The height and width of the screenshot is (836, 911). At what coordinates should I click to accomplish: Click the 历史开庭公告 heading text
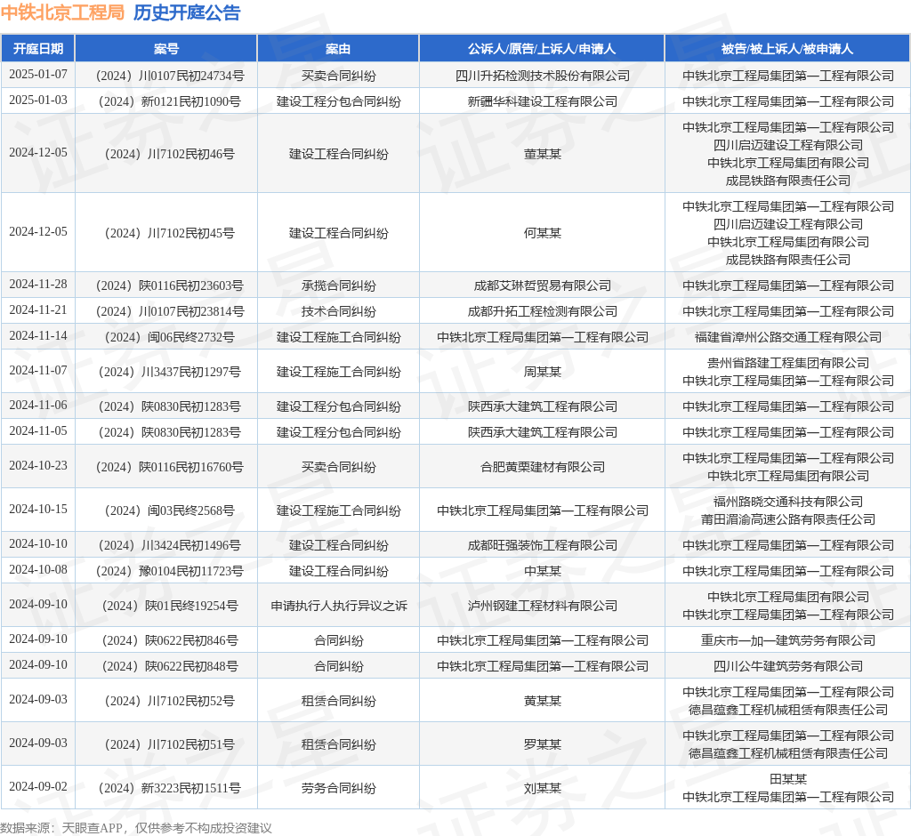pos(187,12)
